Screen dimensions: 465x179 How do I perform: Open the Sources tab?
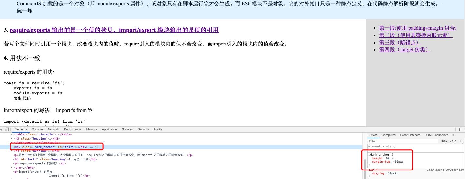(127, 129)
